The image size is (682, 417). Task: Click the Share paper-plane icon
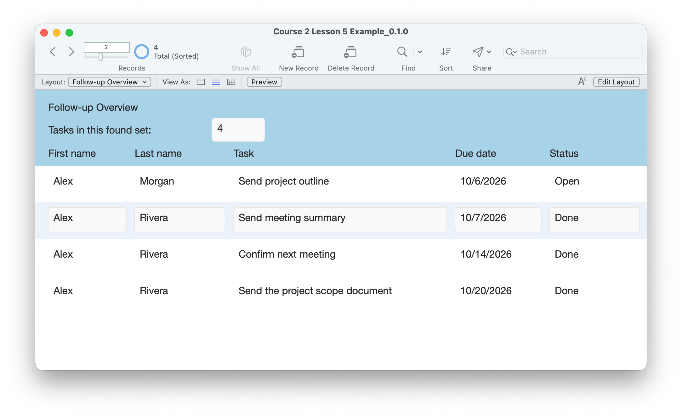tap(478, 52)
